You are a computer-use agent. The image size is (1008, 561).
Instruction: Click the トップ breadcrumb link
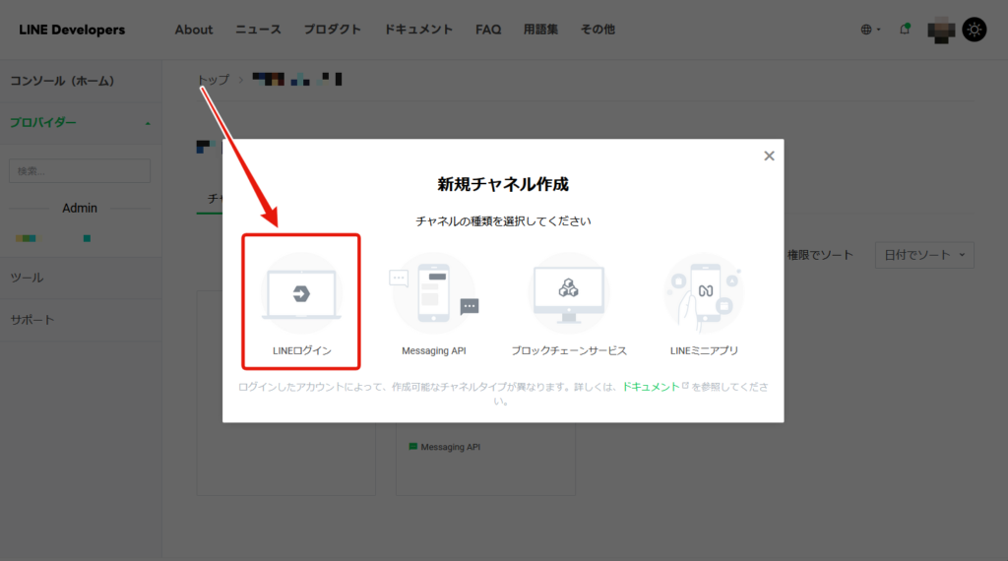(x=213, y=80)
